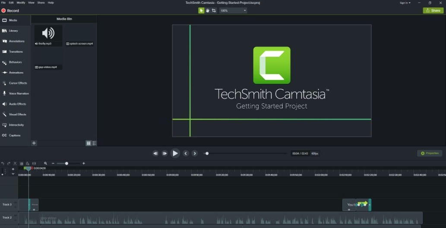
Task: Select the Pan hand tool
Action: point(208,10)
